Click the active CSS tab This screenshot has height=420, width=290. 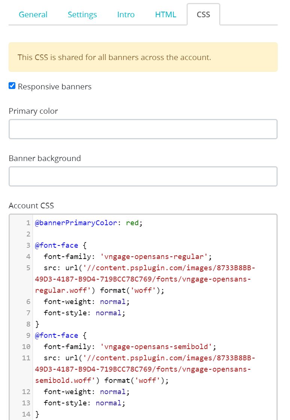click(203, 15)
